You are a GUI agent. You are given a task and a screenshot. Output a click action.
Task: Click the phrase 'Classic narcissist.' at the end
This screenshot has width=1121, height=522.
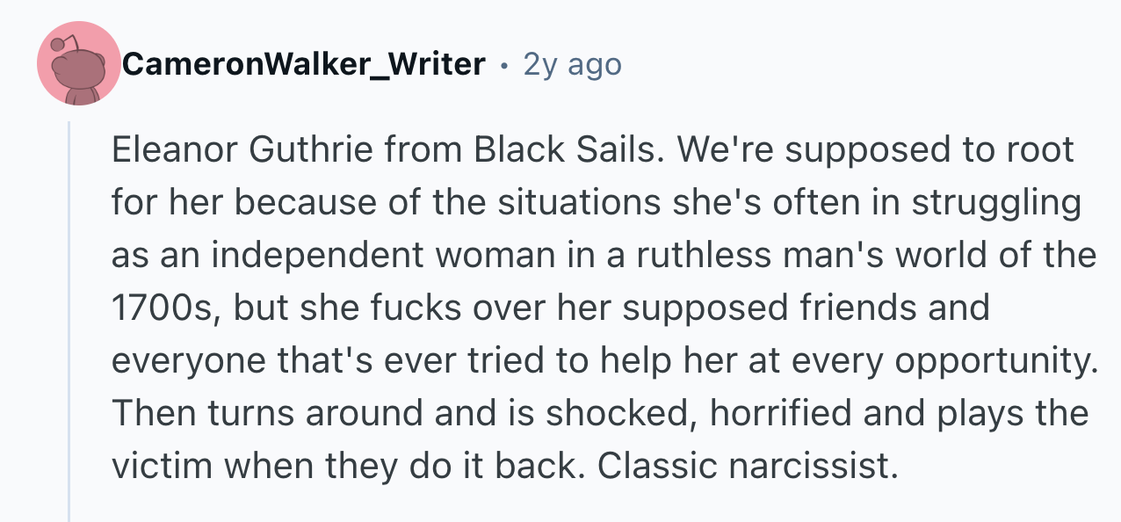749,467
